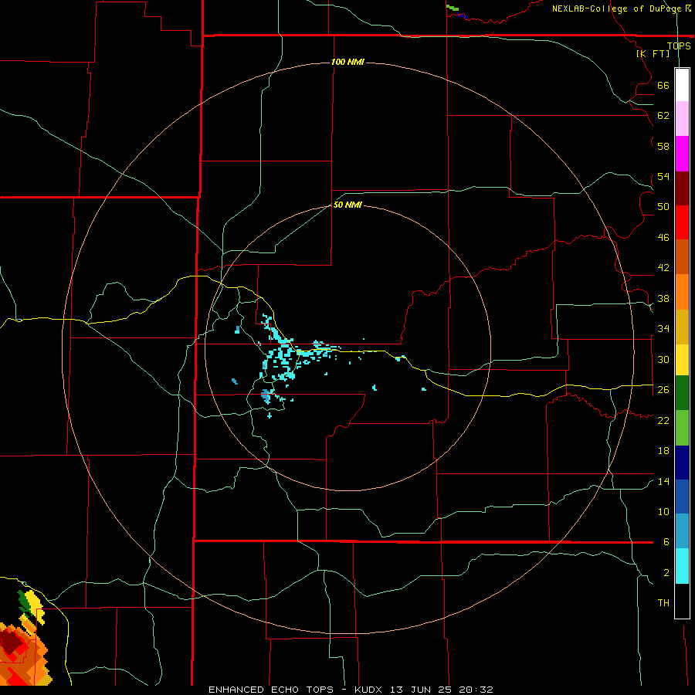Select the light pink legend swatch
Viewport: 695px width, 695px height.
[682, 118]
